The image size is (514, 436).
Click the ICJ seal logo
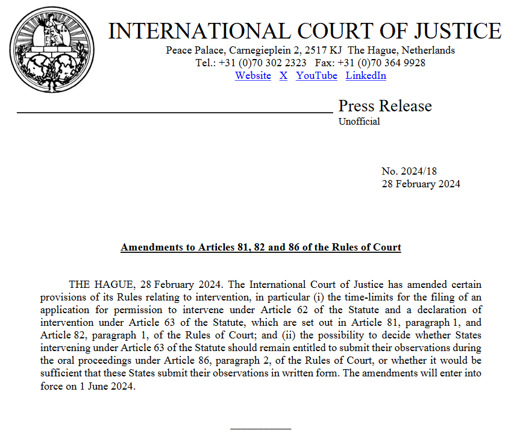[52, 49]
